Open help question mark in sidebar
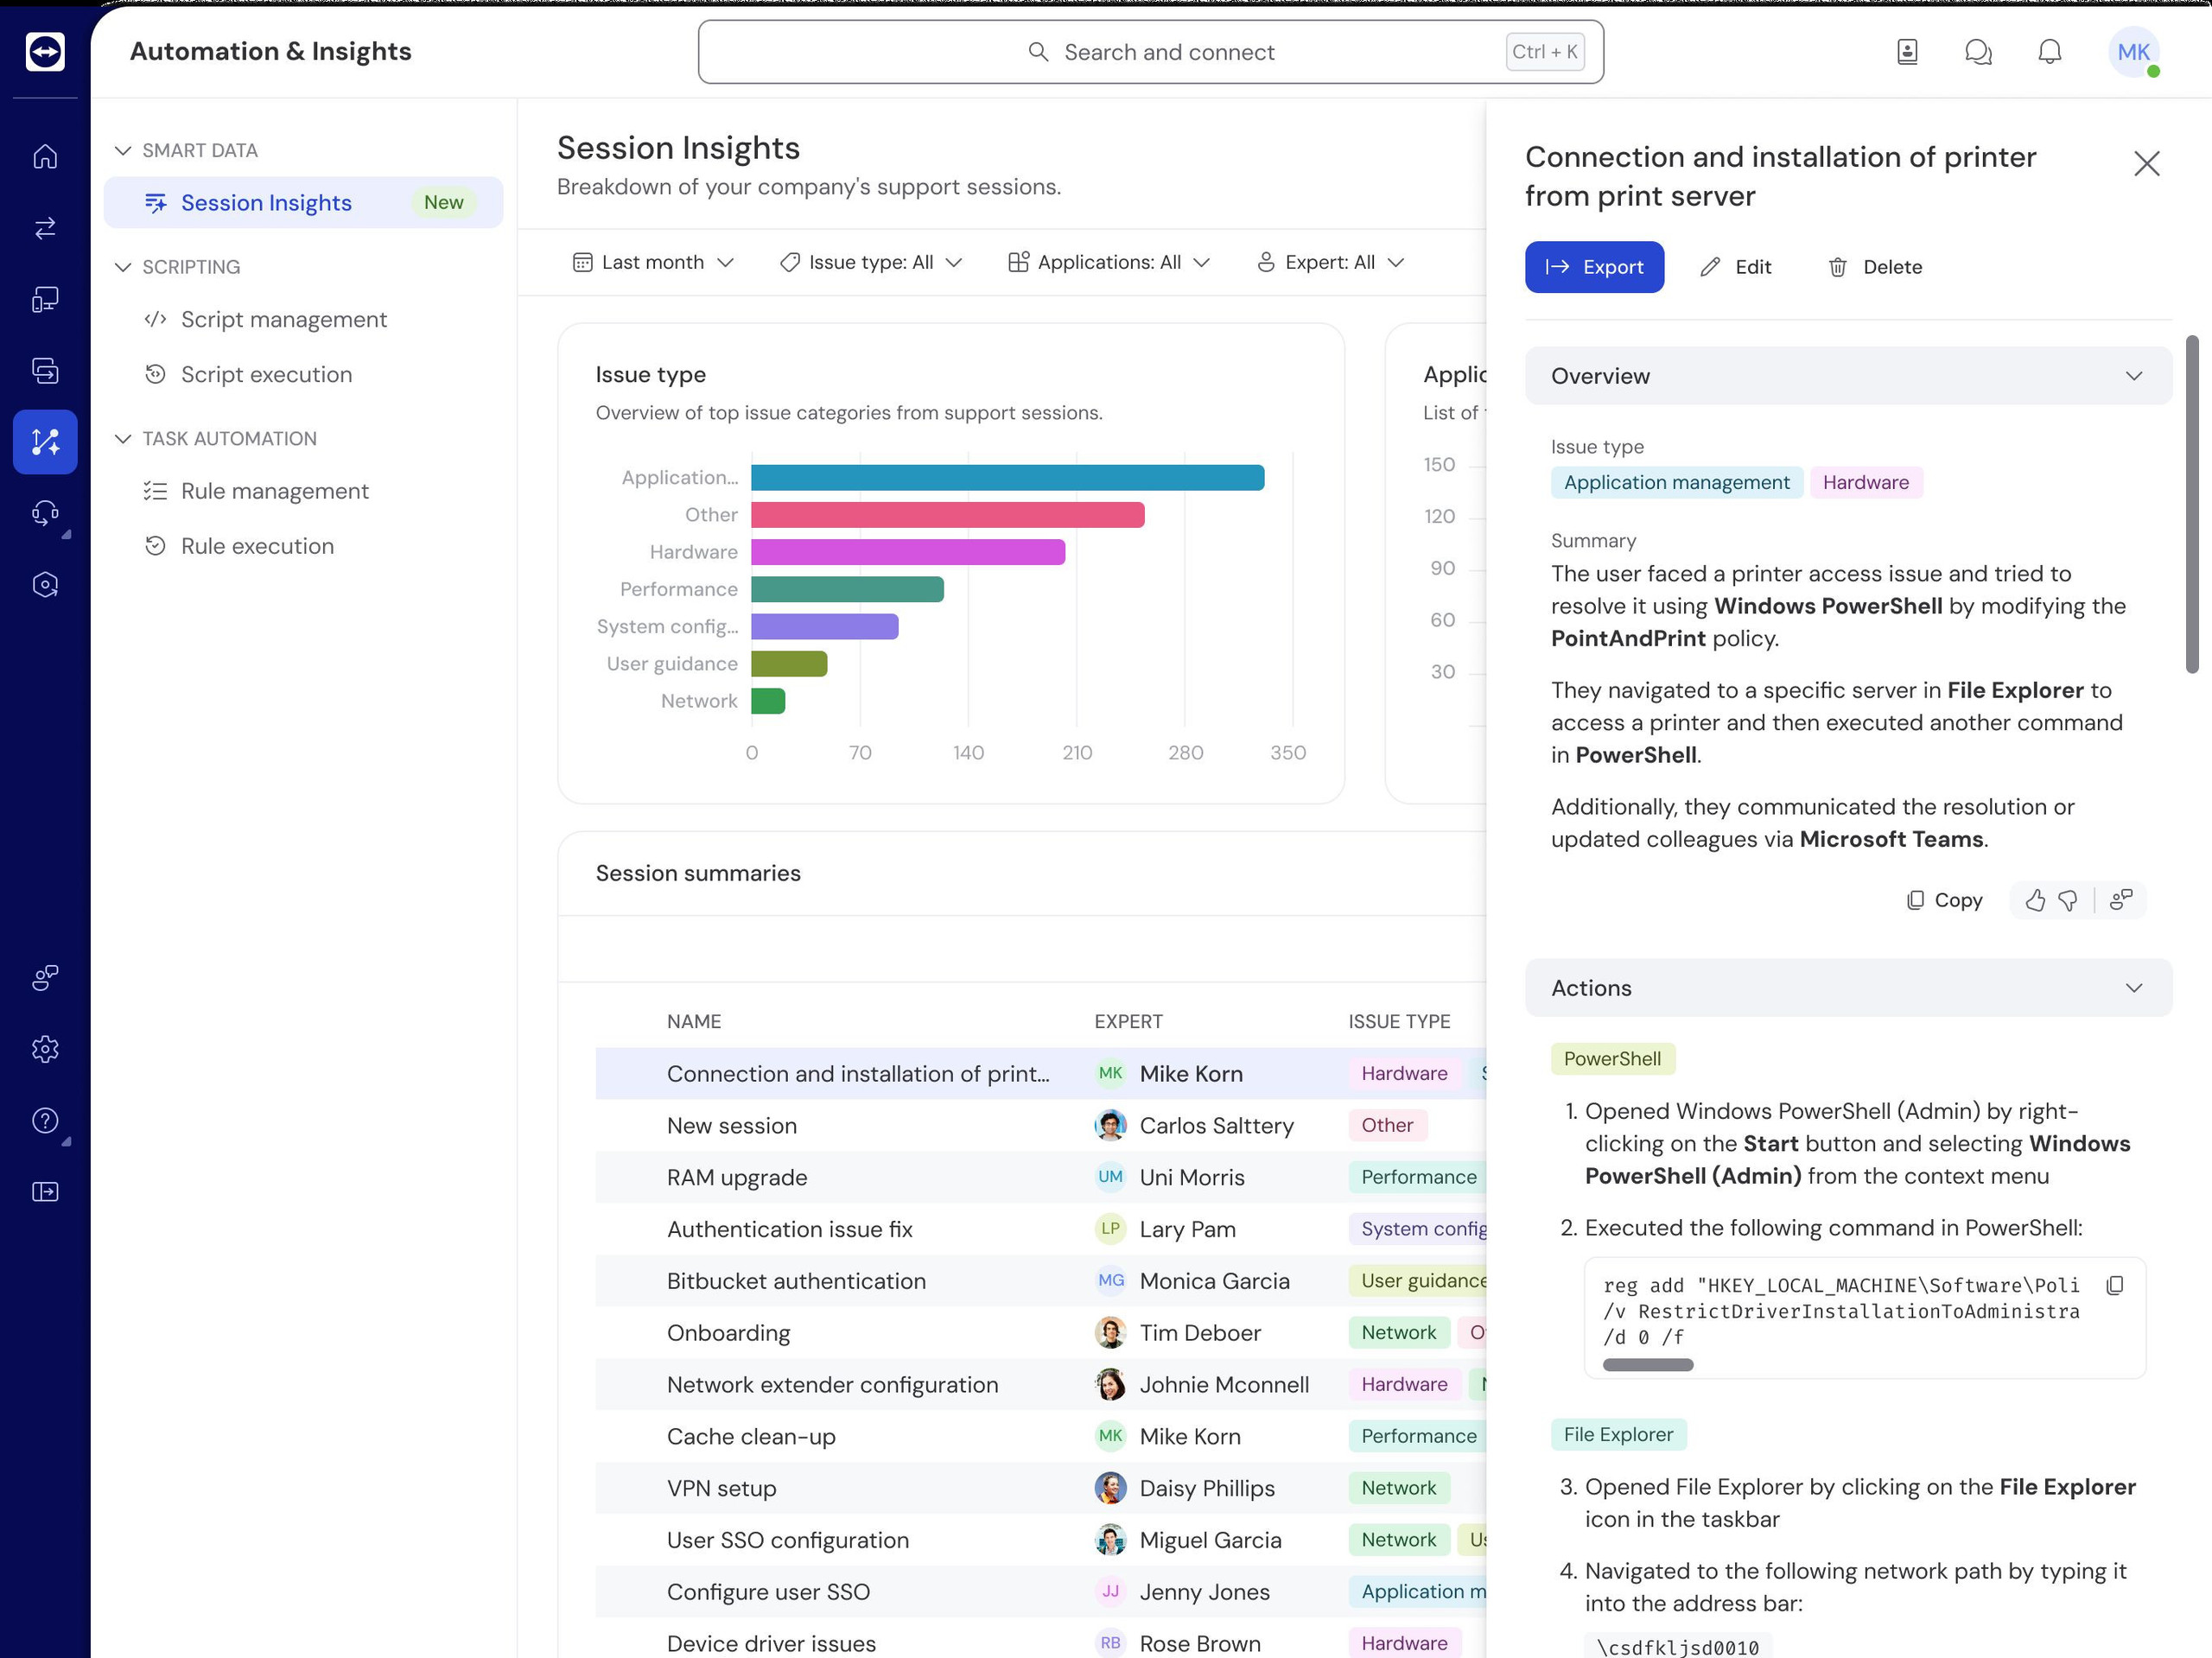Screen dimensions: 2212x1658 point(45,1120)
